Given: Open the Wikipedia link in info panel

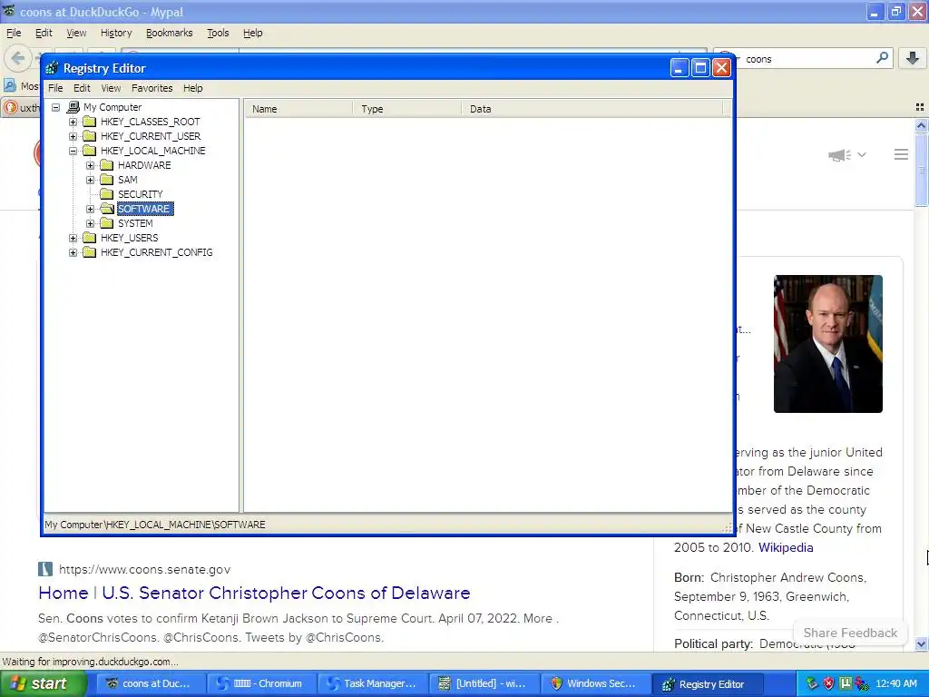Looking at the screenshot, I should [x=786, y=547].
